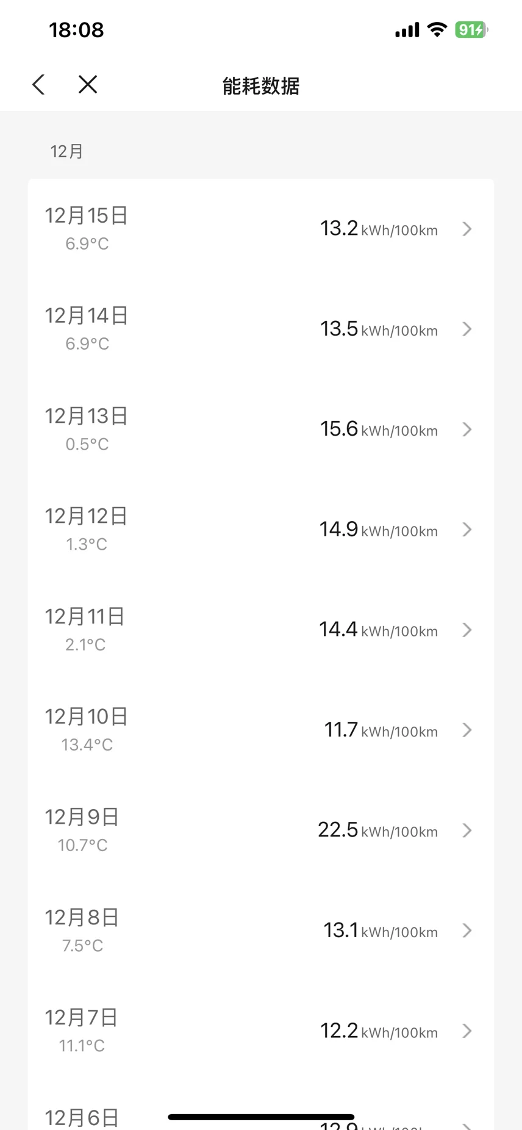522x1130 pixels.
Task: Tap the Wi-Fi icon in status bar
Action: point(437,30)
